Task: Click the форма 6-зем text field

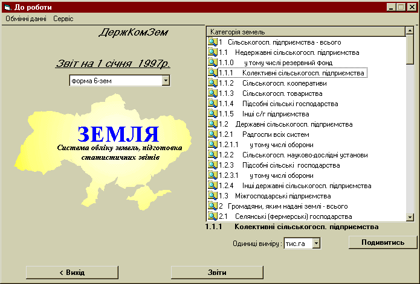Action: pyautogui.click(x=115, y=81)
